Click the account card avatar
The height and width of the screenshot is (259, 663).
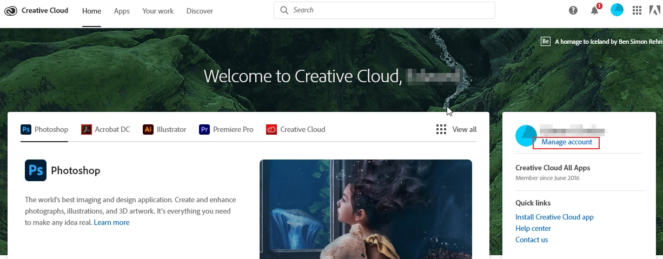pos(526,136)
